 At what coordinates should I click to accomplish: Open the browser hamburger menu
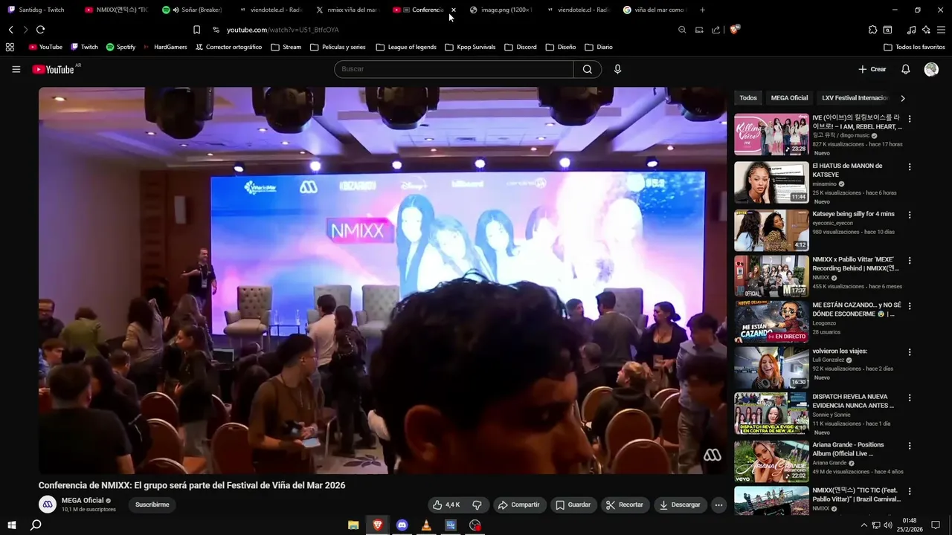tap(941, 30)
